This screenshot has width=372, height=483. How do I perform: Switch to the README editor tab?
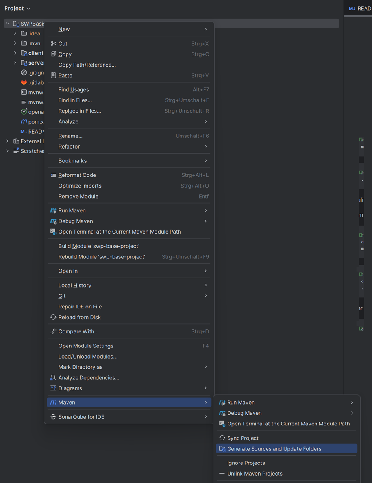click(x=360, y=8)
